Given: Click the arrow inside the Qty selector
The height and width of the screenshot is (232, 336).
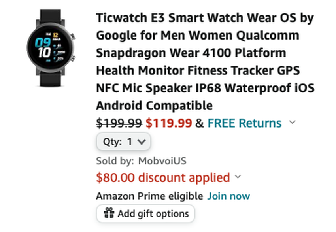Looking at the screenshot, I should 142,141.
